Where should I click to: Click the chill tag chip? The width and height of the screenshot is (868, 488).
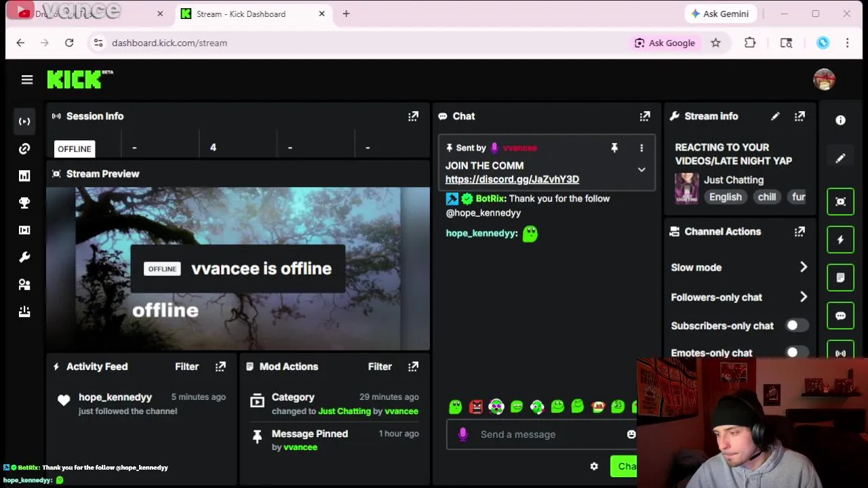tap(767, 197)
